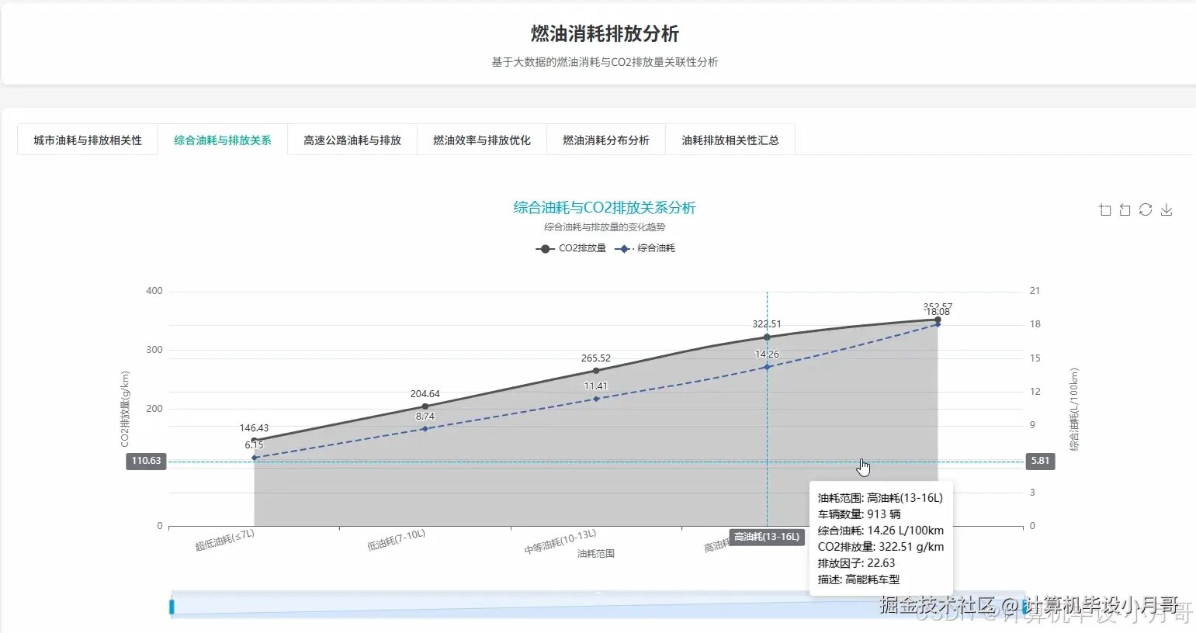
Task: Toggle the CO2排放量 legend series
Action: click(570, 248)
